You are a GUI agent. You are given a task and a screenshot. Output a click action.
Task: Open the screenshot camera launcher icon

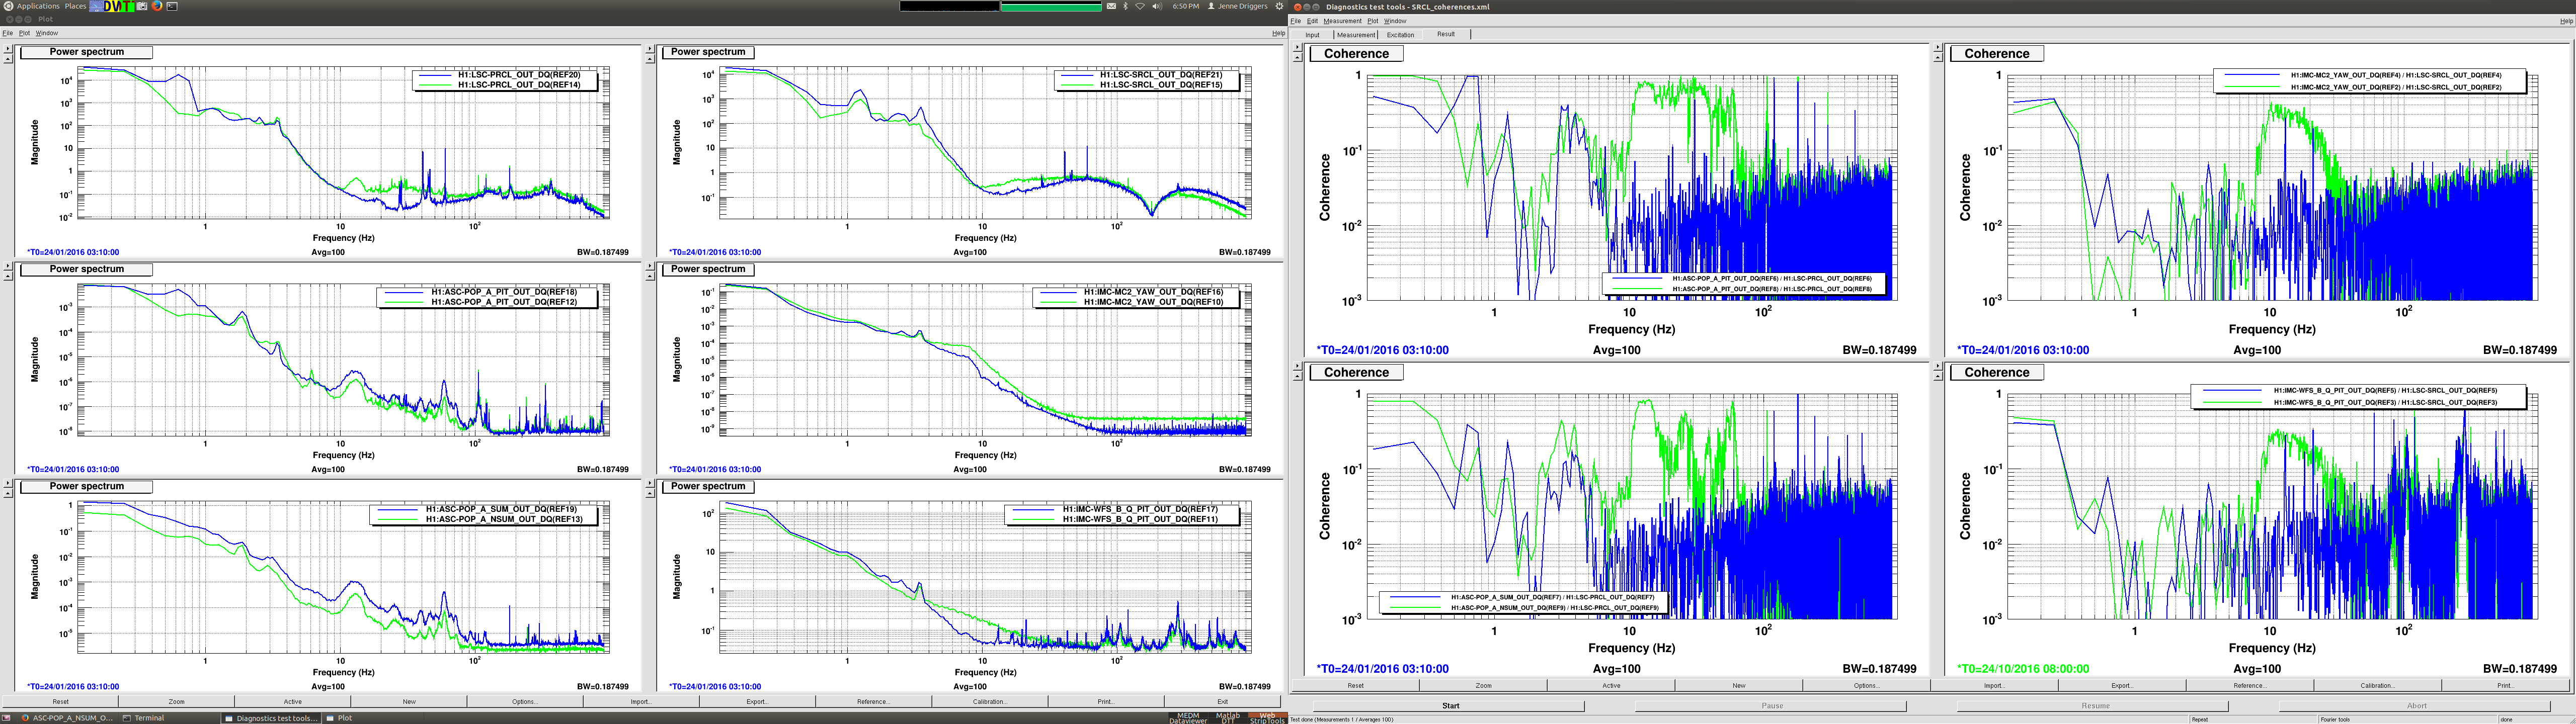point(142,6)
